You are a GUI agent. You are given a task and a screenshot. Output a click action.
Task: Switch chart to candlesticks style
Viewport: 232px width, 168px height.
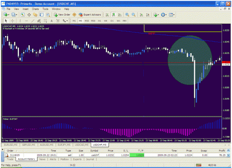tap(114, 14)
